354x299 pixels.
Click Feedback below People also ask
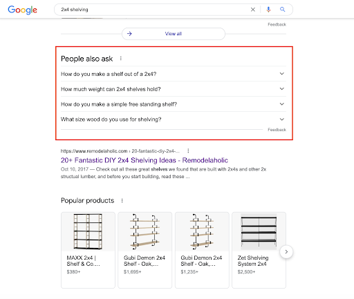[277, 130]
